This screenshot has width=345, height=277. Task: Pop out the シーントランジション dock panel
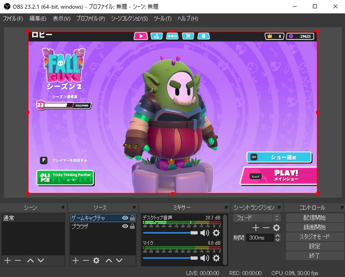tap(279, 207)
